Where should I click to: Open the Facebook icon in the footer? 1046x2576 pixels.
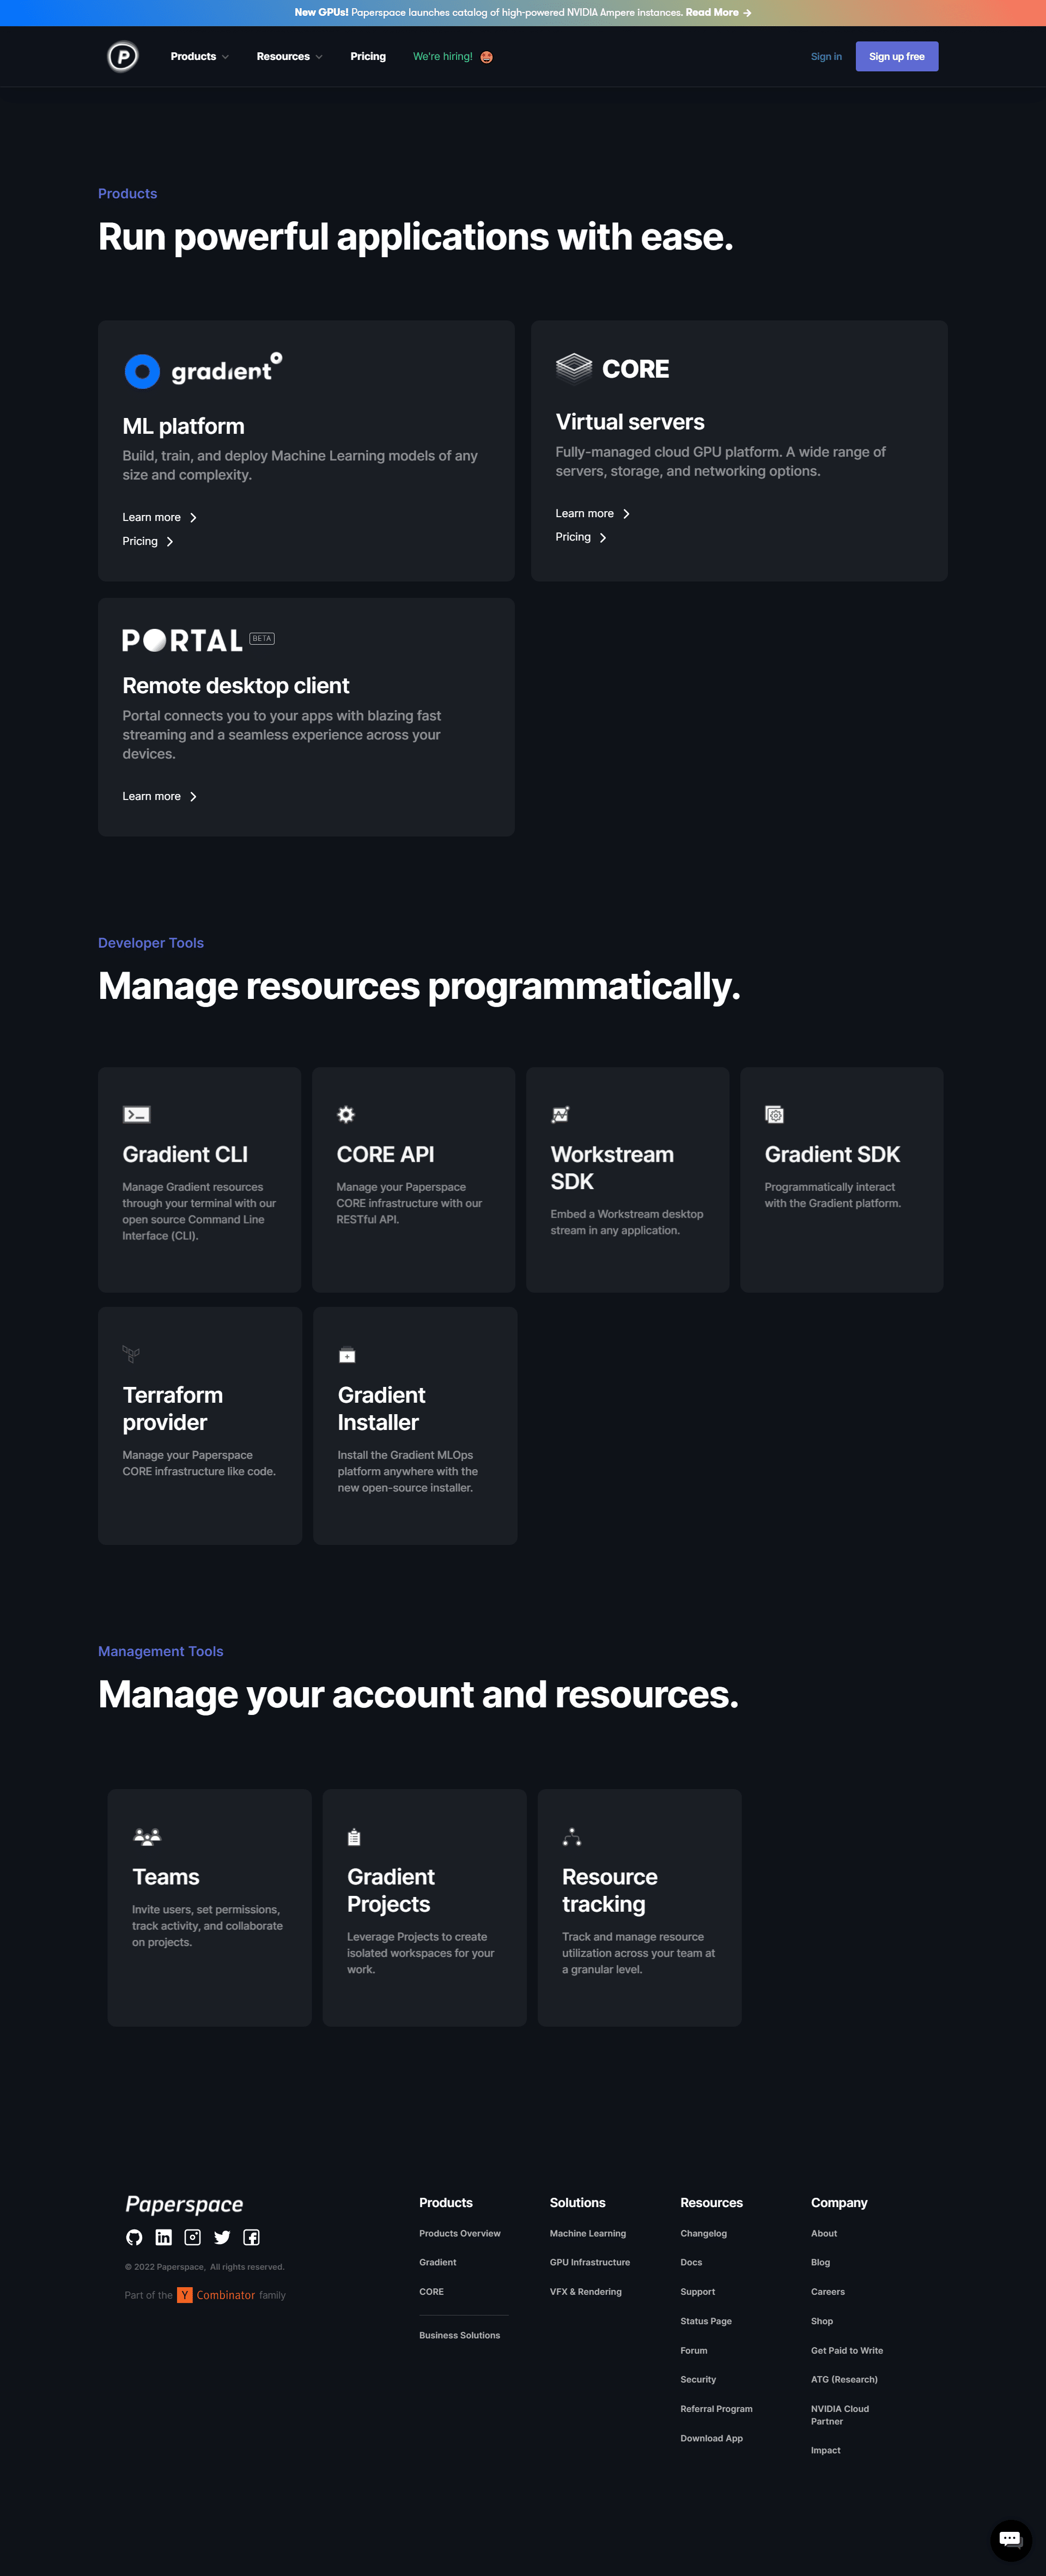(x=252, y=2237)
